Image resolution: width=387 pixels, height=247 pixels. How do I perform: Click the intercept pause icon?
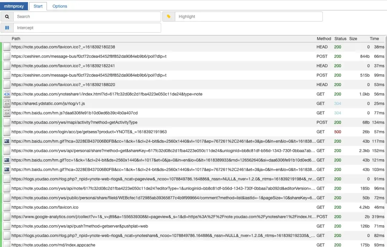pos(7,28)
